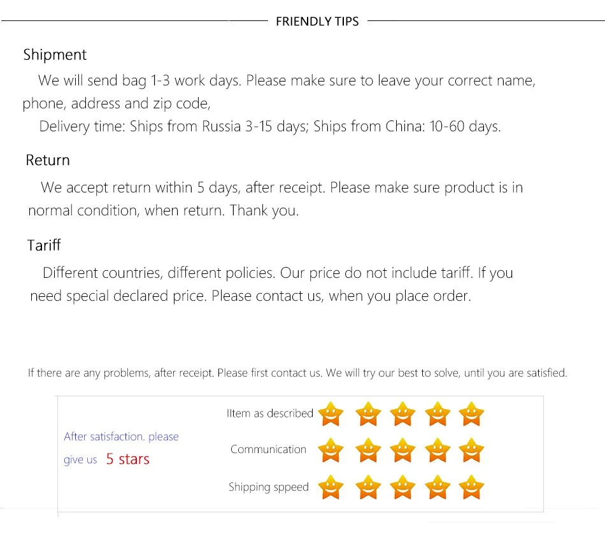Click the second star for Item as described
This screenshot has width=605, height=534.
click(x=368, y=414)
